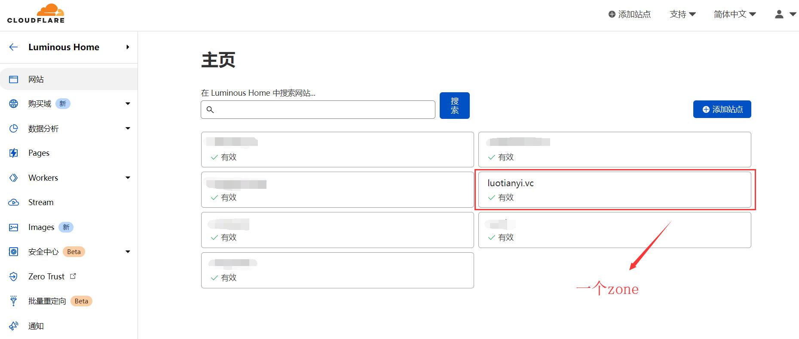This screenshot has height=339, width=799.
Task: Open the 简体中文 language dropdown
Action: tap(735, 15)
